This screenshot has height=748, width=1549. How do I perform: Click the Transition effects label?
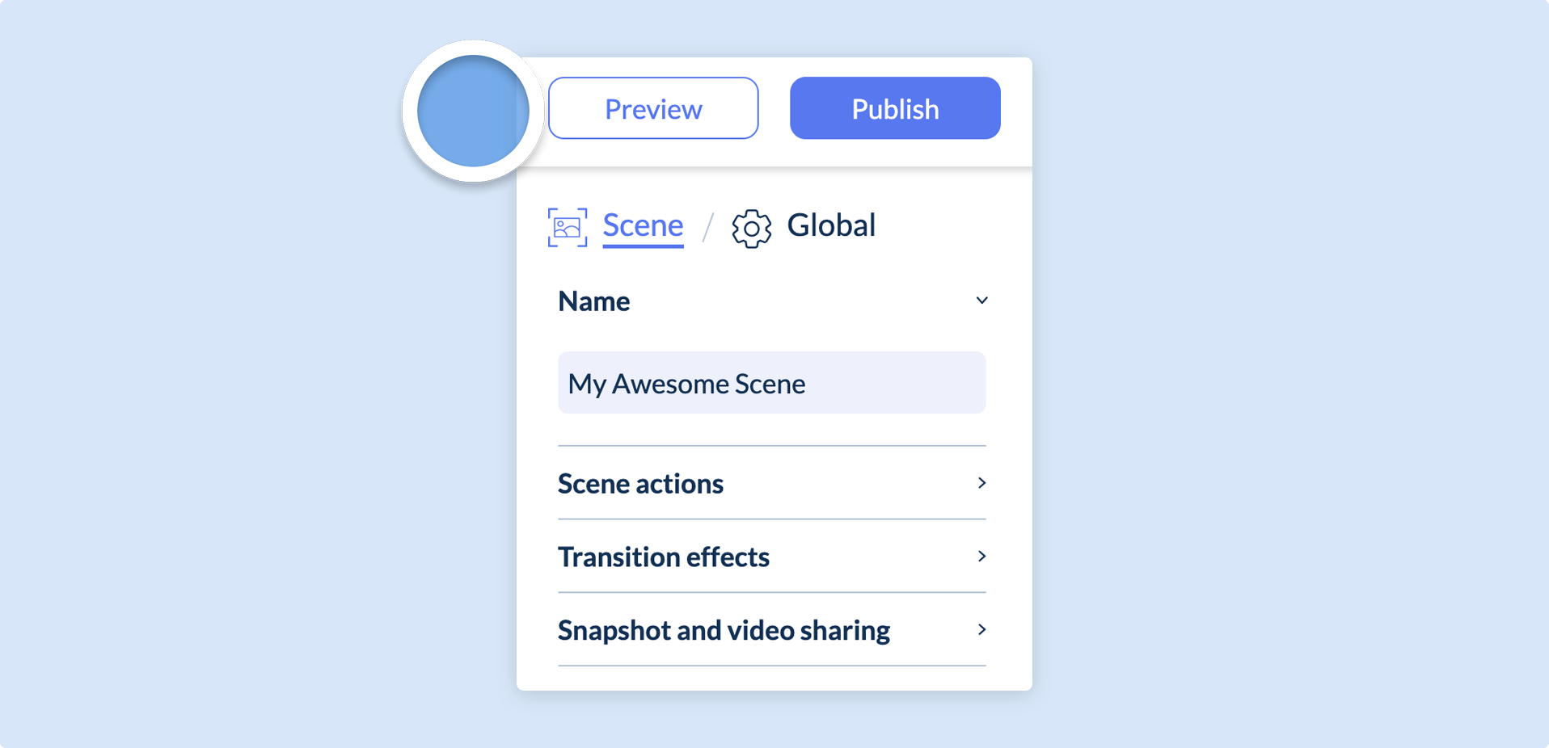[664, 557]
